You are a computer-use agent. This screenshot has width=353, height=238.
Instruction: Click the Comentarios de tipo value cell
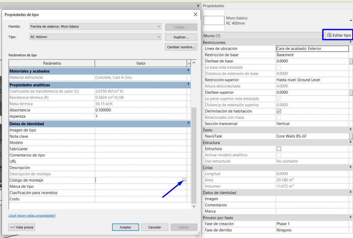click(x=141, y=155)
